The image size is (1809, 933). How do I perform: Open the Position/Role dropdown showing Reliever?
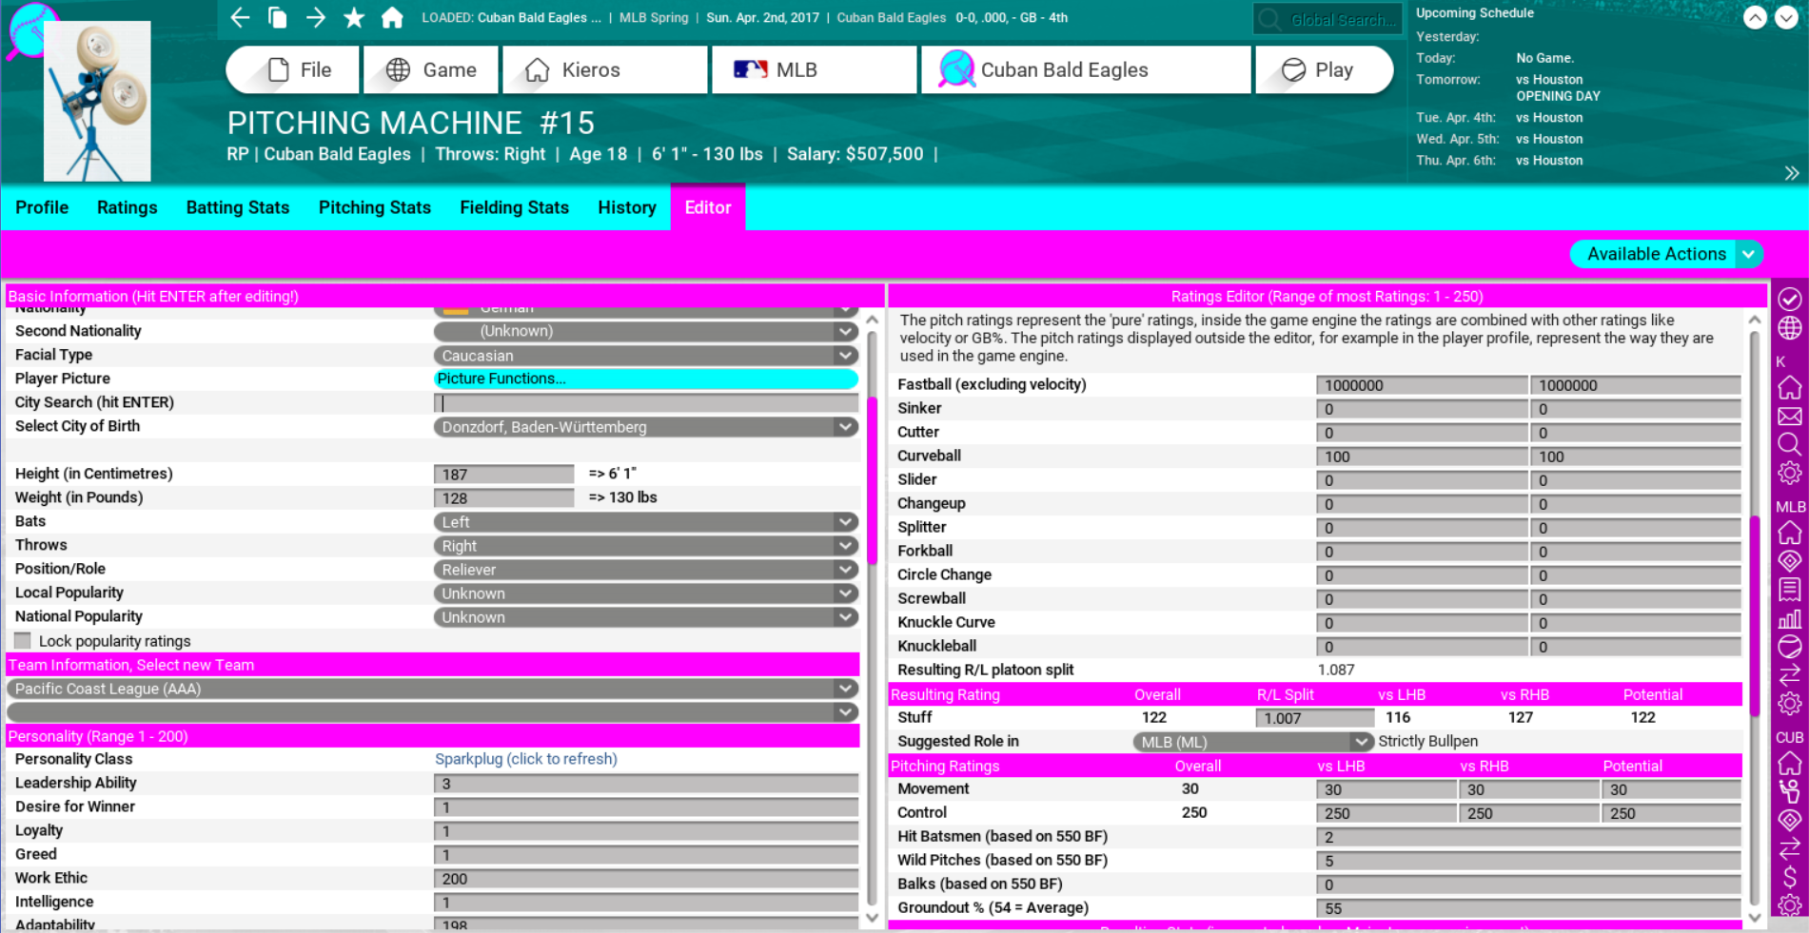pyautogui.click(x=646, y=570)
